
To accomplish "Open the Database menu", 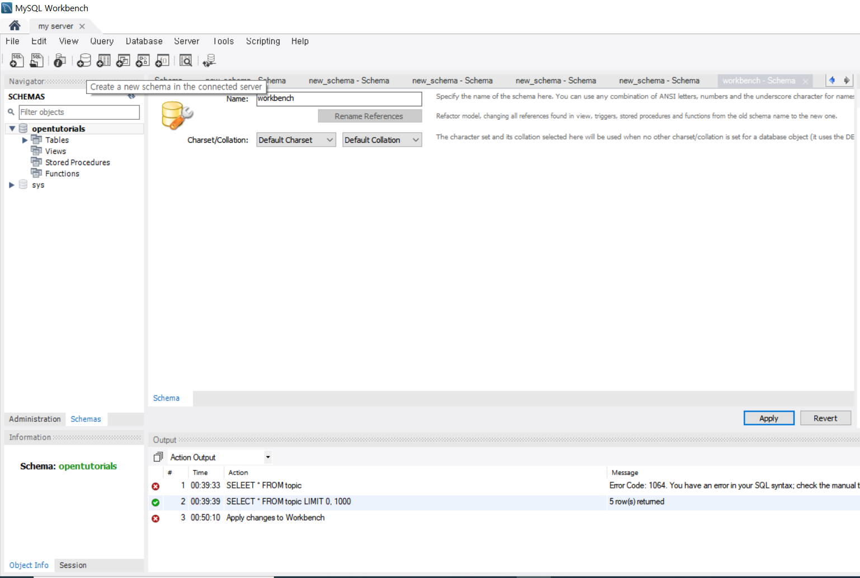I will 144,41.
